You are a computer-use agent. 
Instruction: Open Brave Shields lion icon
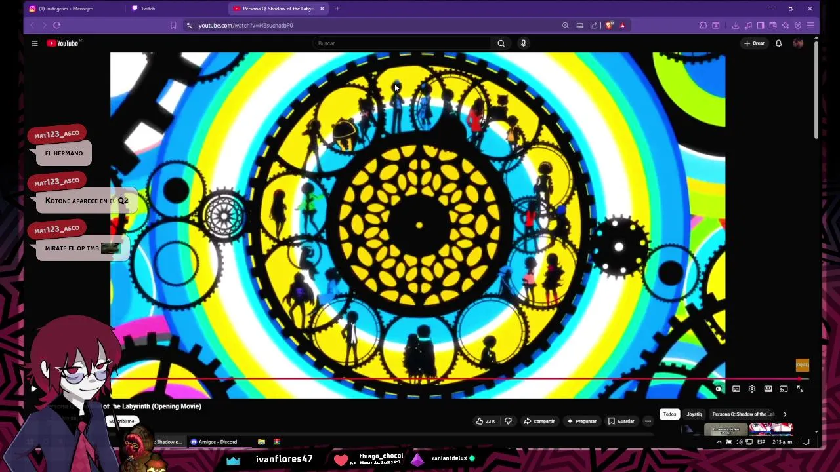(610, 25)
